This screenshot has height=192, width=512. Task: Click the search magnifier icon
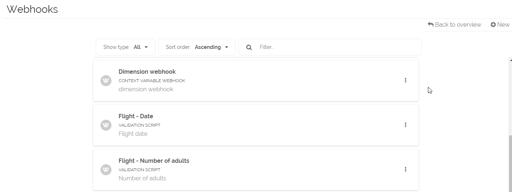[x=249, y=47]
